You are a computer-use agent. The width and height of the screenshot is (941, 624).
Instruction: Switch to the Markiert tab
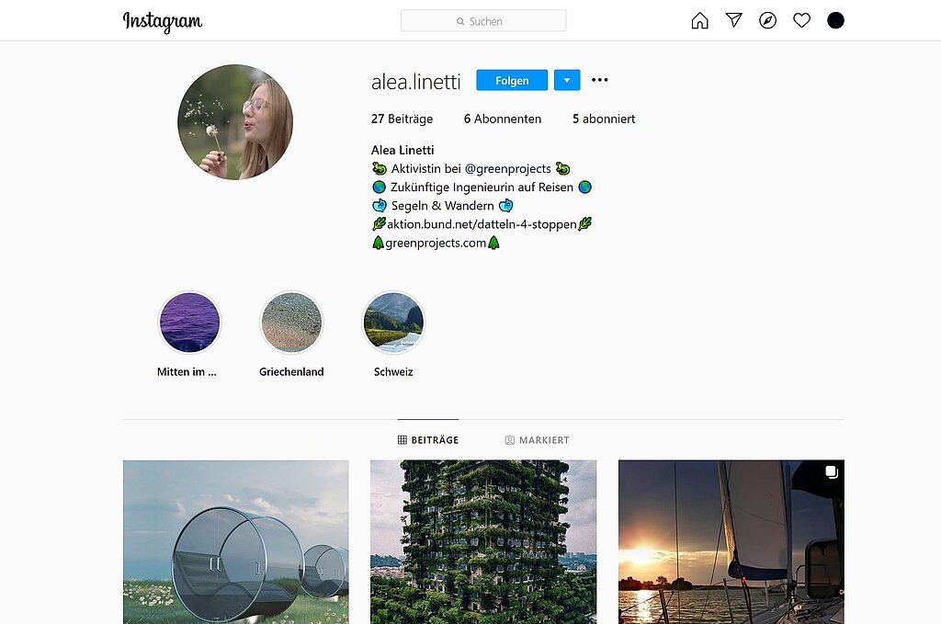pos(537,440)
